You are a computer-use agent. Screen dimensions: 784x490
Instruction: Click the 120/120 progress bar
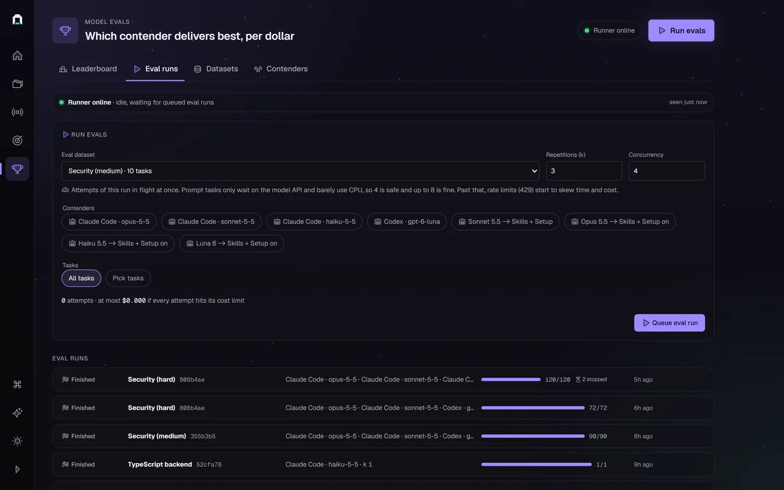point(511,379)
